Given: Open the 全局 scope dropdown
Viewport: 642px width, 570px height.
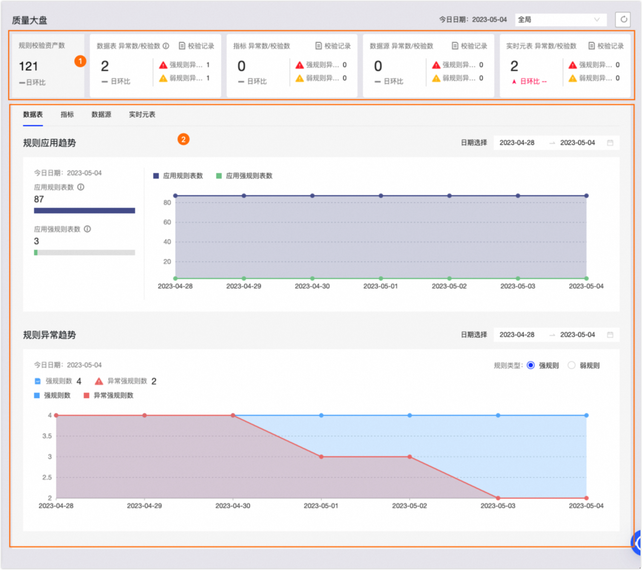Looking at the screenshot, I should pyautogui.click(x=560, y=20).
